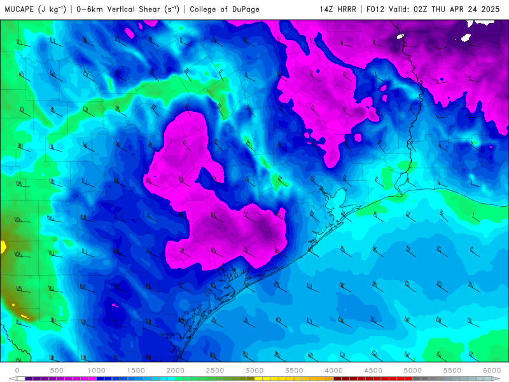
Task: Click the F012 Valid: 02Z THU APR 24 2025 text
Action: point(433,9)
